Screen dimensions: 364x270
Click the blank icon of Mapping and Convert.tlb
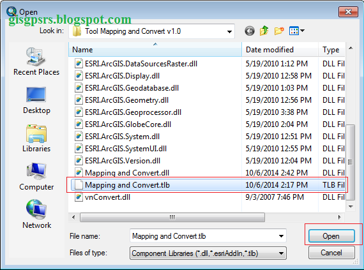coord(79,185)
